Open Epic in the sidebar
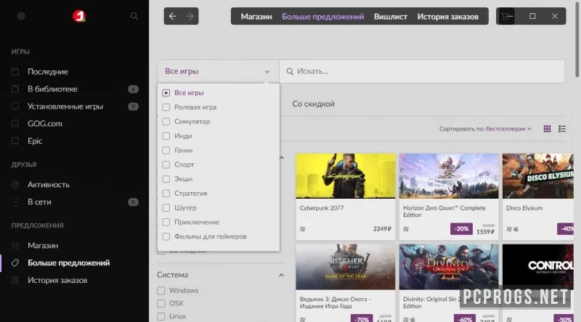Viewport: 581px width, 322px height. tap(35, 141)
